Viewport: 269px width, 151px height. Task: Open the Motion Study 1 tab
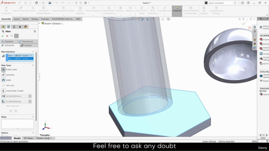pos(44,138)
